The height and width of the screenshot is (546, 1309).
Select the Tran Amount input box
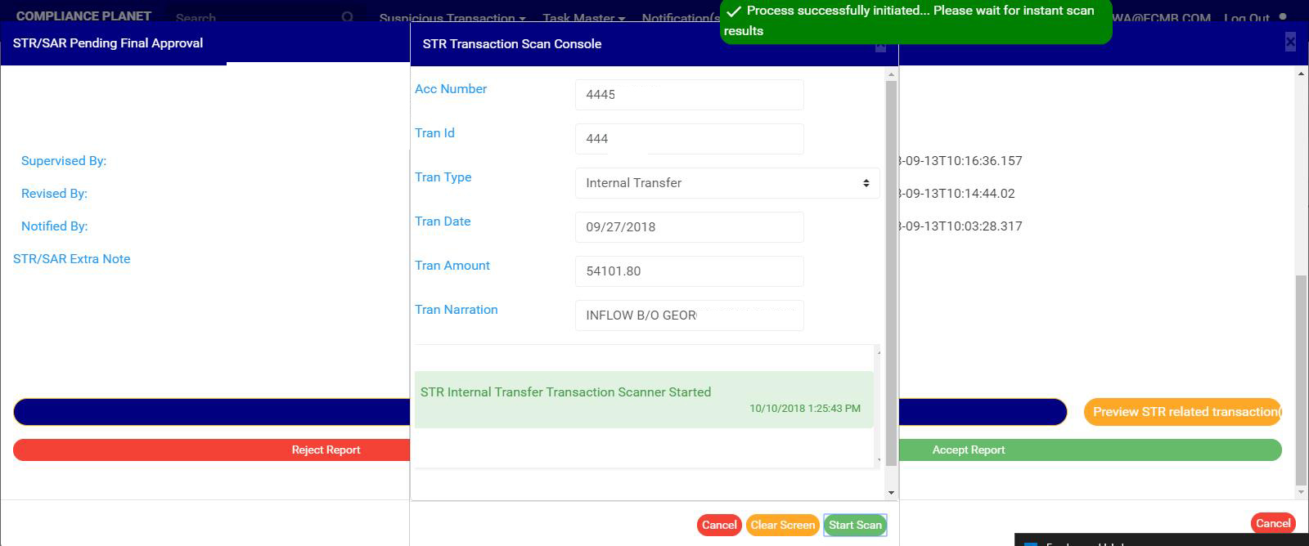coord(689,271)
